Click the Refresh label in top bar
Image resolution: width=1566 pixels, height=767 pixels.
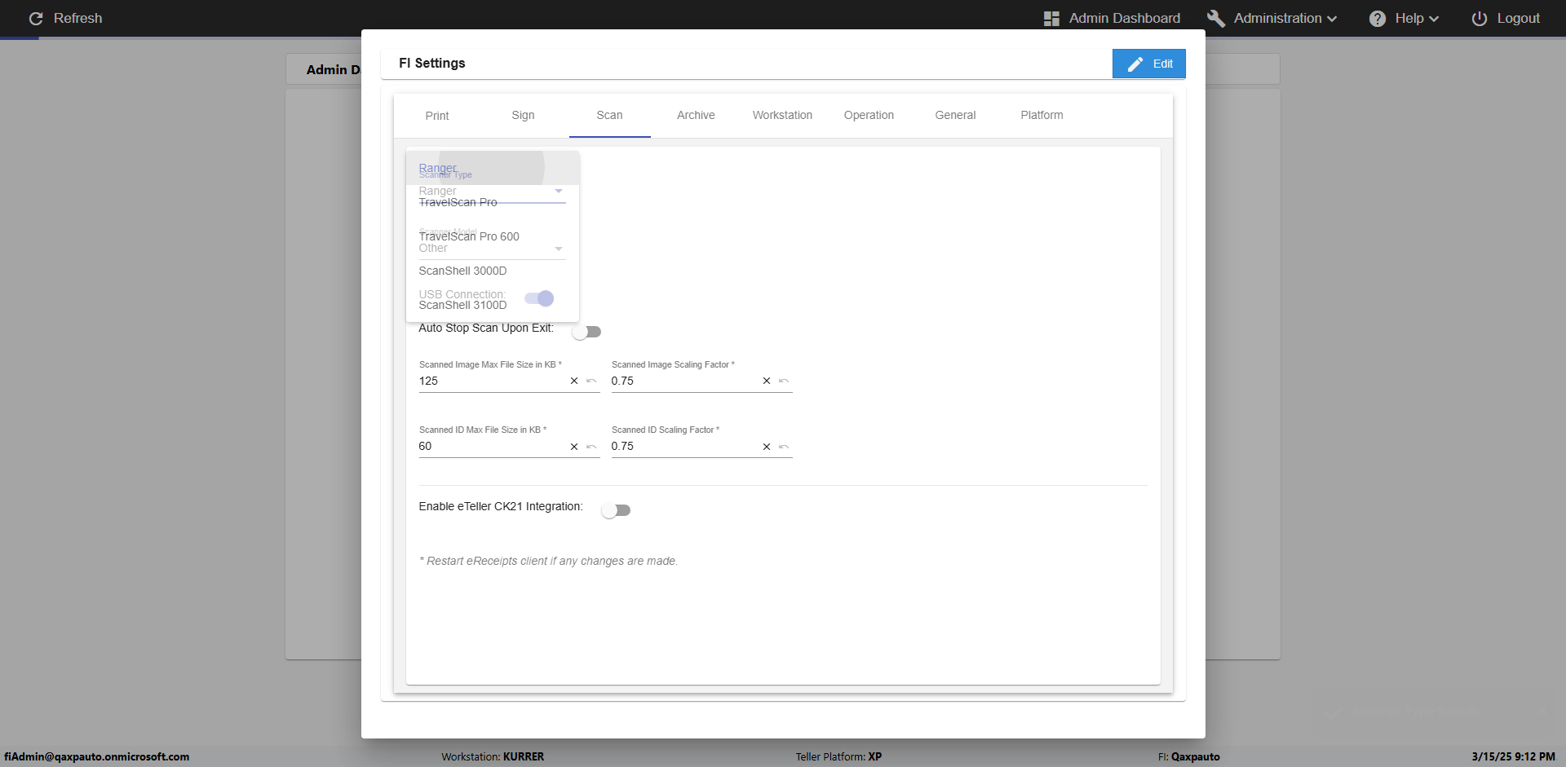[78, 18]
